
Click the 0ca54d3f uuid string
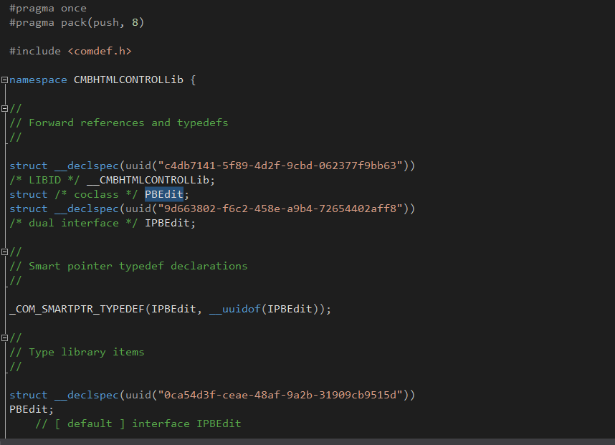tap(280, 395)
